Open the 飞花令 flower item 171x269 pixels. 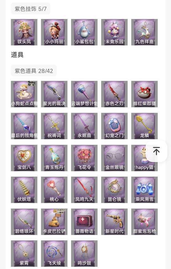click(x=84, y=158)
